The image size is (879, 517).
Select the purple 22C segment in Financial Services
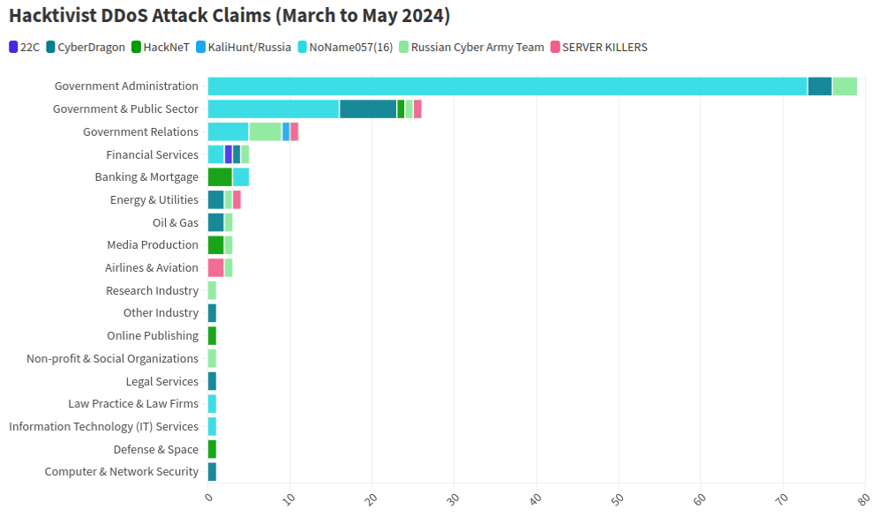click(x=229, y=154)
